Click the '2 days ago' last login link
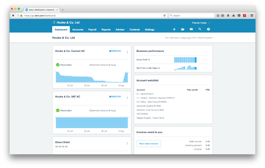 (x=185, y=38)
